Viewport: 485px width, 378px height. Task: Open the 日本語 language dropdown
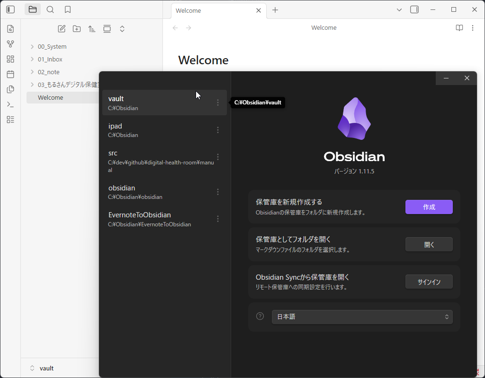[x=362, y=317]
